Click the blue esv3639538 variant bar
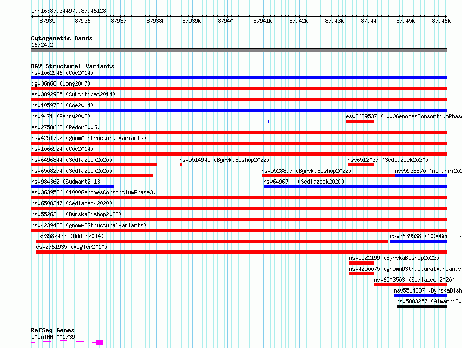Viewport: 462px width, 348px height. (x=419, y=241)
